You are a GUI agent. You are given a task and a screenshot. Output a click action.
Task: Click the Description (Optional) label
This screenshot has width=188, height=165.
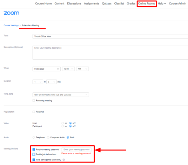click(13, 47)
